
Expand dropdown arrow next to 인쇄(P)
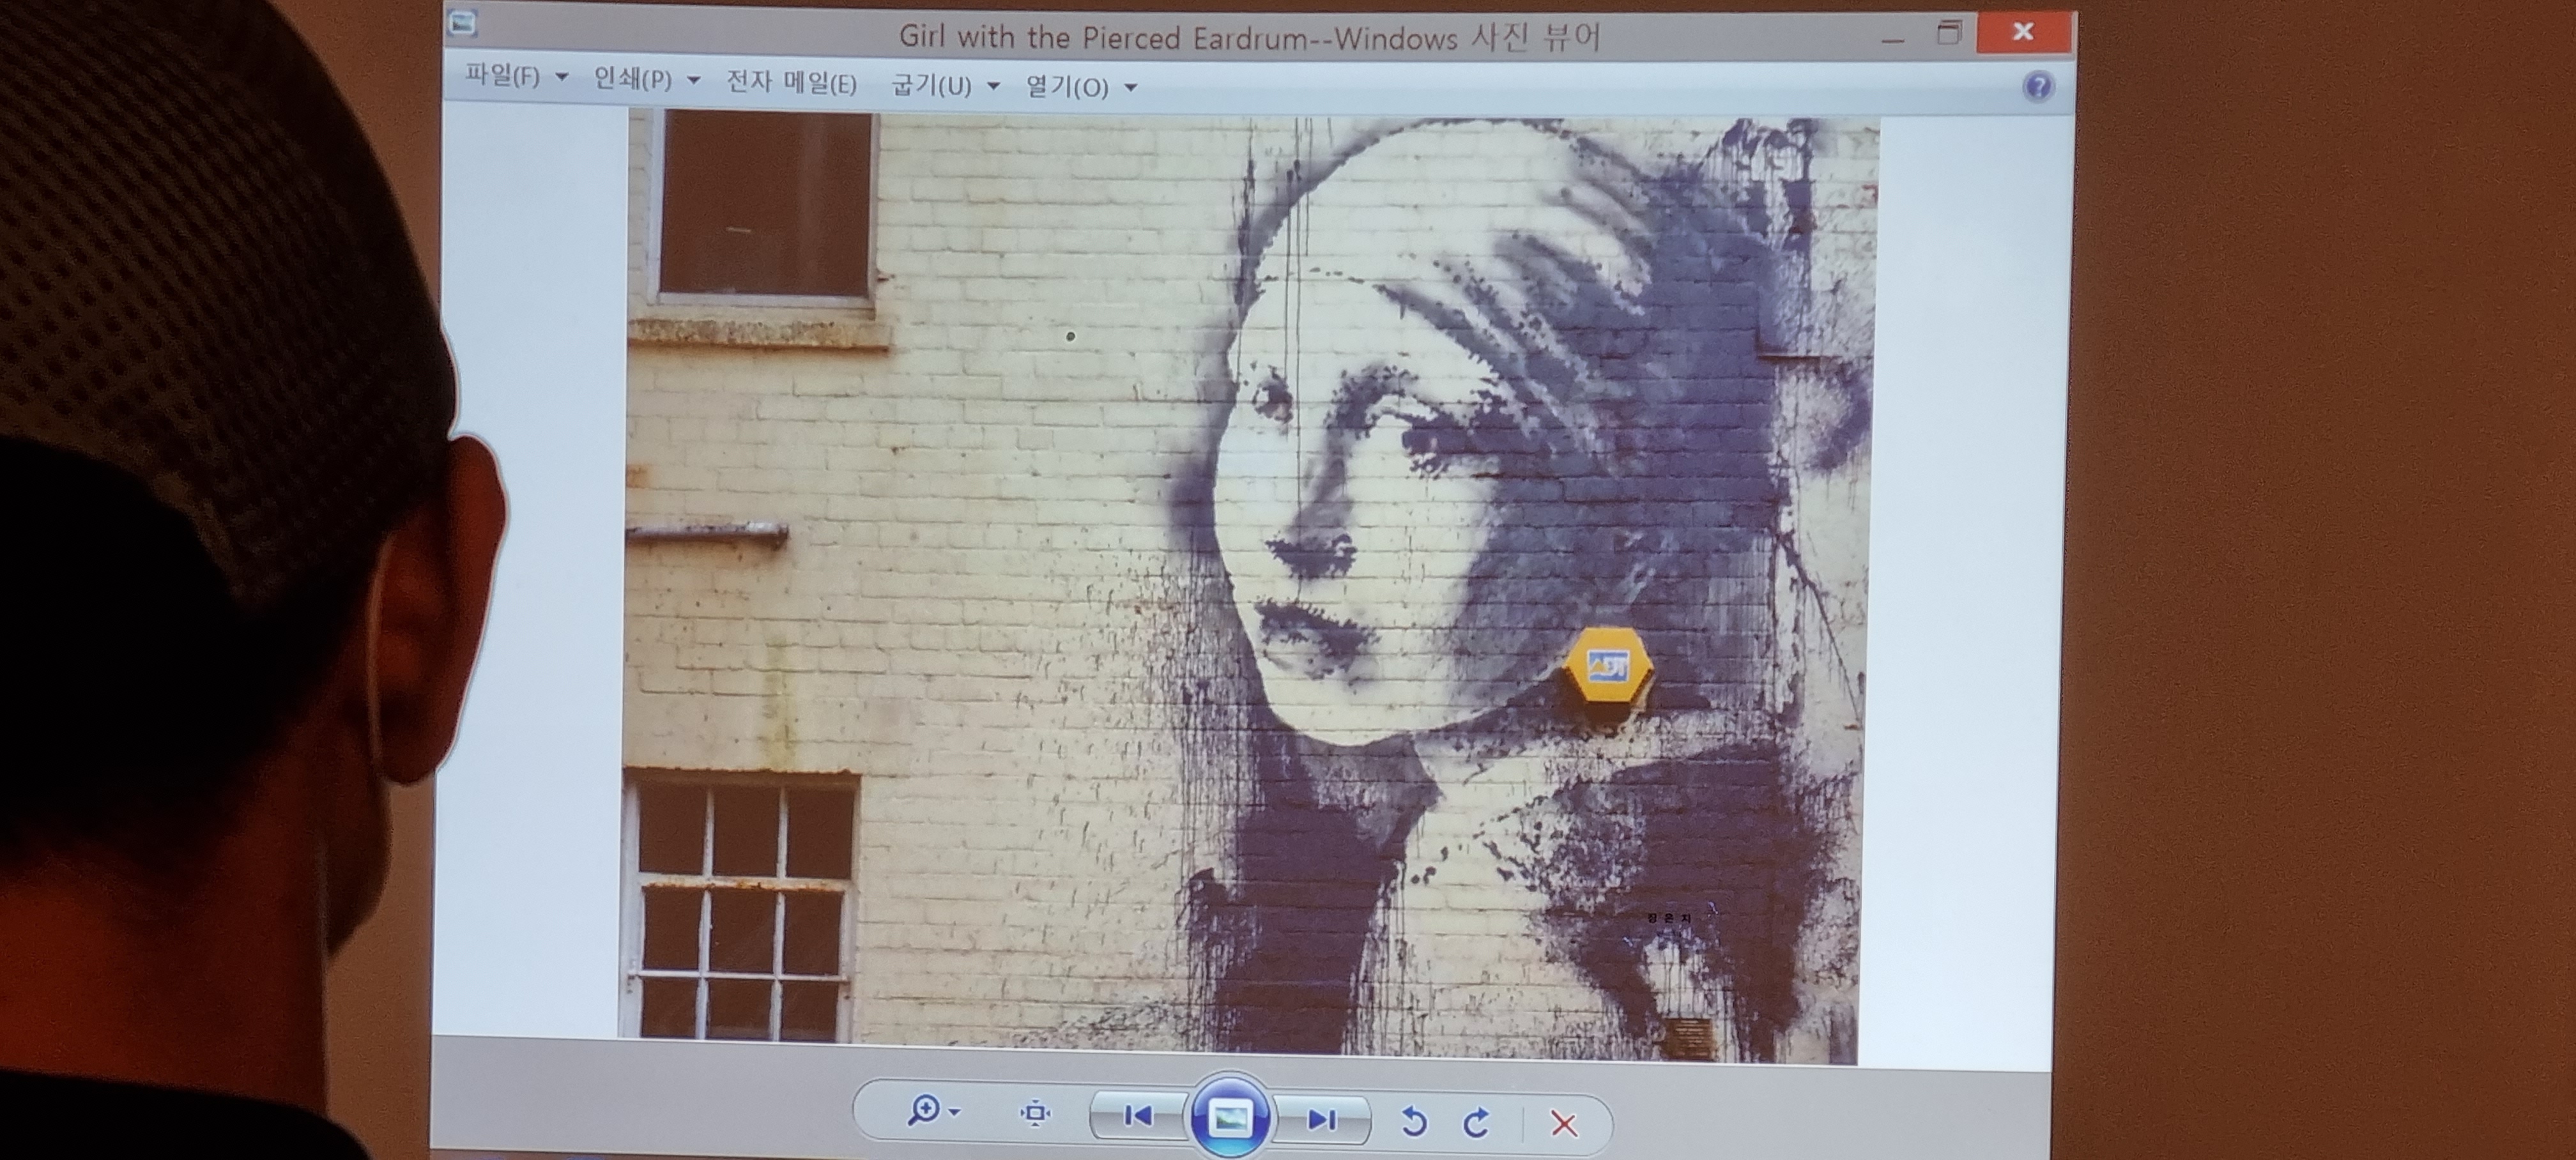click(x=693, y=80)
